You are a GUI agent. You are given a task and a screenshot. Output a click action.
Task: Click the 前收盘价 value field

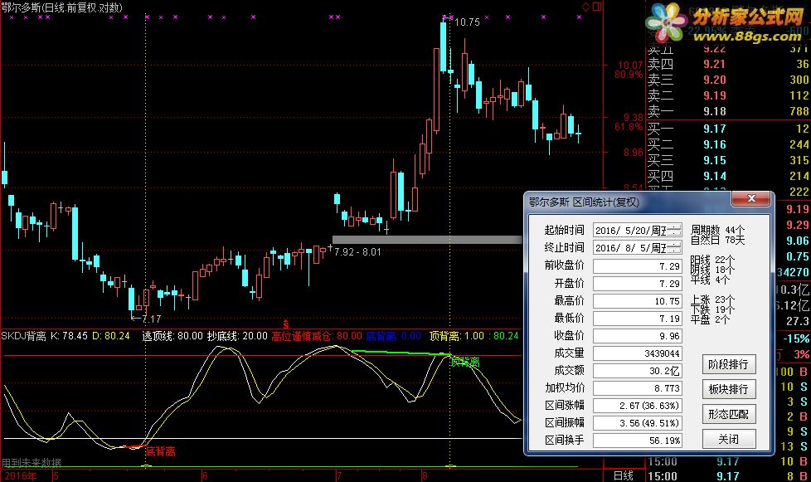coord(637,265)
